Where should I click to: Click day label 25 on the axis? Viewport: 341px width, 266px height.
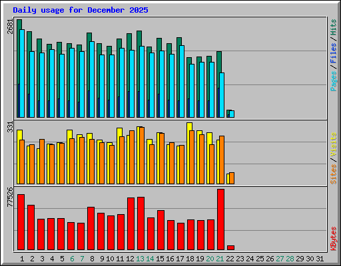click(x=260, y=259)
